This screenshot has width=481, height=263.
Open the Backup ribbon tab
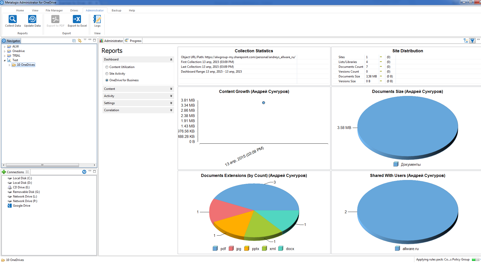coord(117,10)
